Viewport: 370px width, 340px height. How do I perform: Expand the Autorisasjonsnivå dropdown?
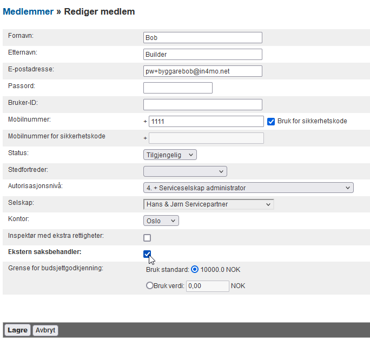[248, 188]
